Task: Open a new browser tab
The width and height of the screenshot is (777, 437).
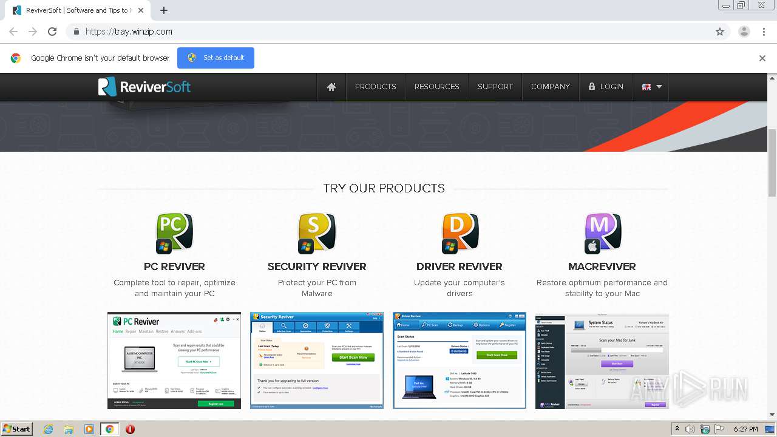Action: [164, 10]
